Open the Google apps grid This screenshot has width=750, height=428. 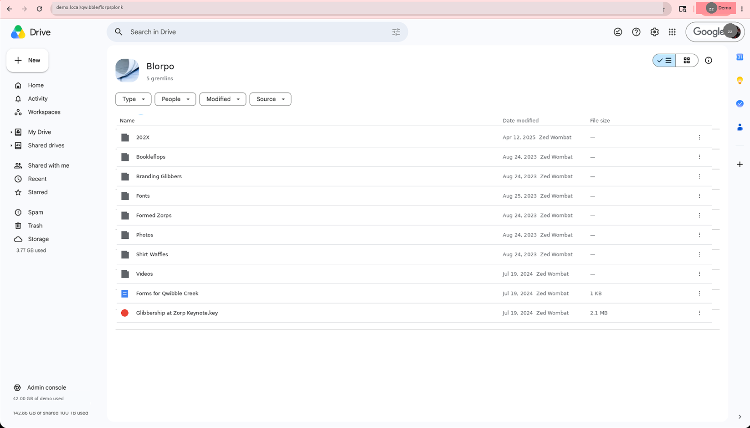click(x=672, y=32)
